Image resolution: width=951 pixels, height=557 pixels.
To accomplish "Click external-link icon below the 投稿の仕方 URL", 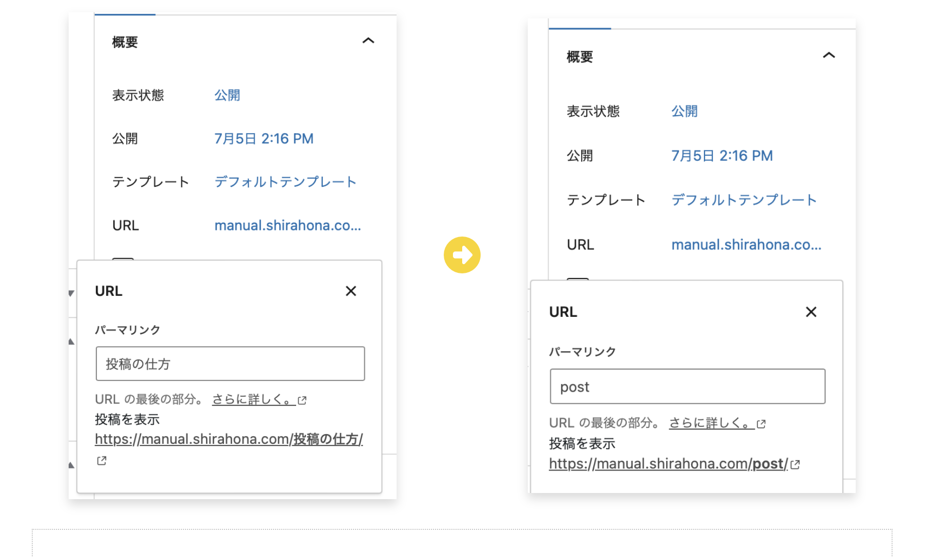I will [x=101, y=461].
